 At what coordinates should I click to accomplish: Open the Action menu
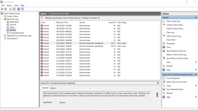tap(9, 6)
